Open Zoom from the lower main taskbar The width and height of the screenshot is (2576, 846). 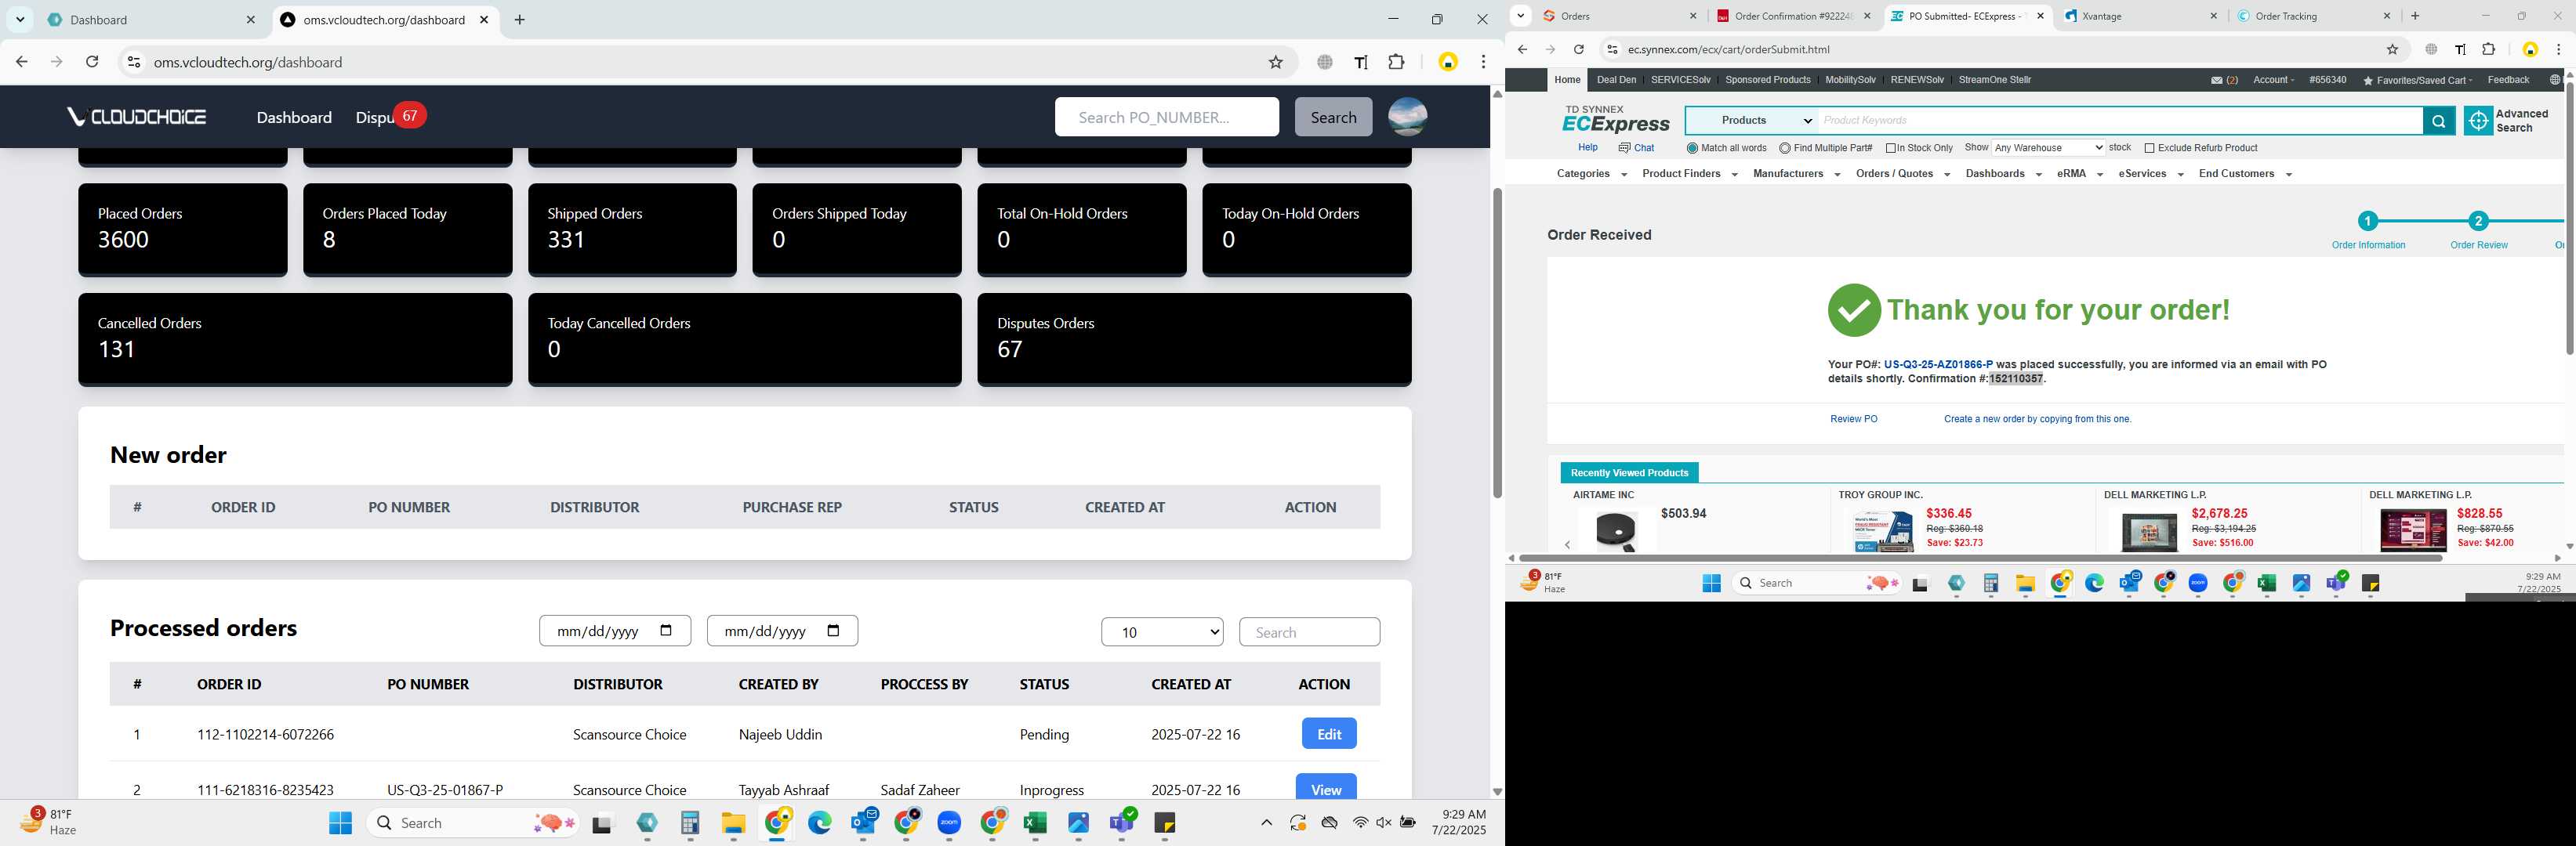[x=949, y=823]
